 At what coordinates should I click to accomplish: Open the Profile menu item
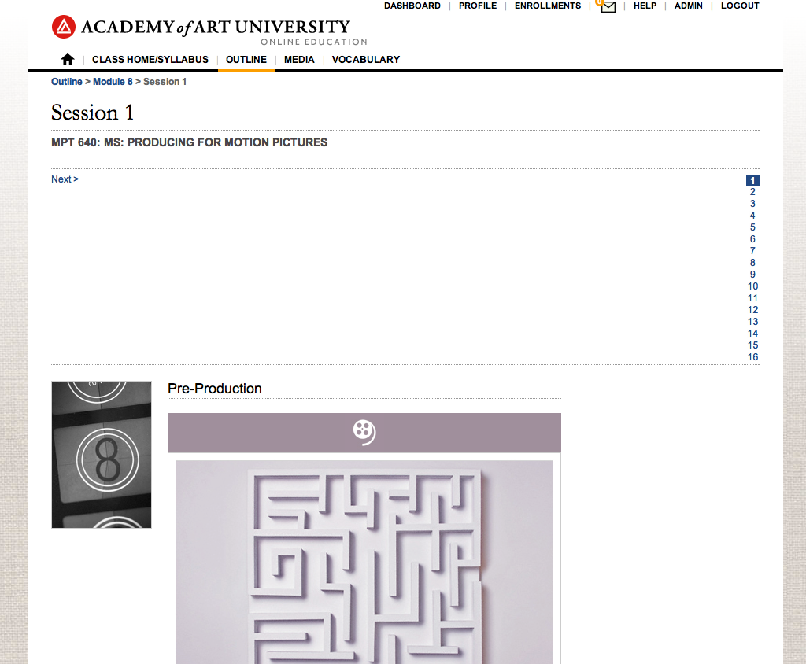(x=478, y=6)
